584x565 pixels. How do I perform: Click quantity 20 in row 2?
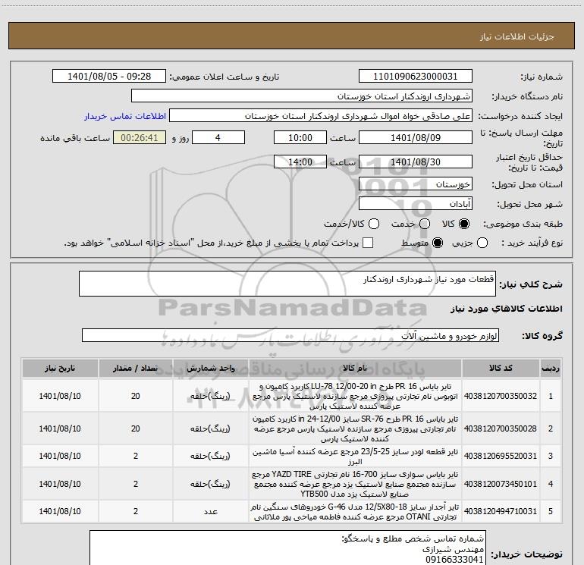pos(136,428)
